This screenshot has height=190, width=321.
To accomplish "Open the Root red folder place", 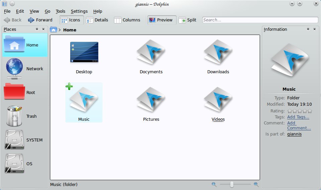I will pos(25,93).
